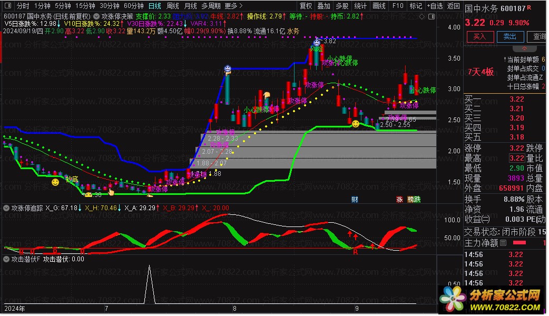
Task: Click the 外盘 value 658991
Action: pos(512,188)
